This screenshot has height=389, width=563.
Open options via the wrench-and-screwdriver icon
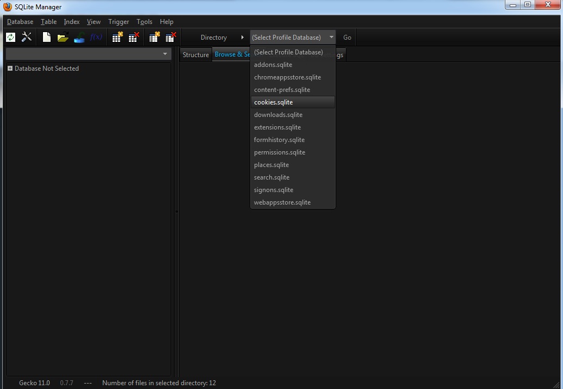pos(27,37)
